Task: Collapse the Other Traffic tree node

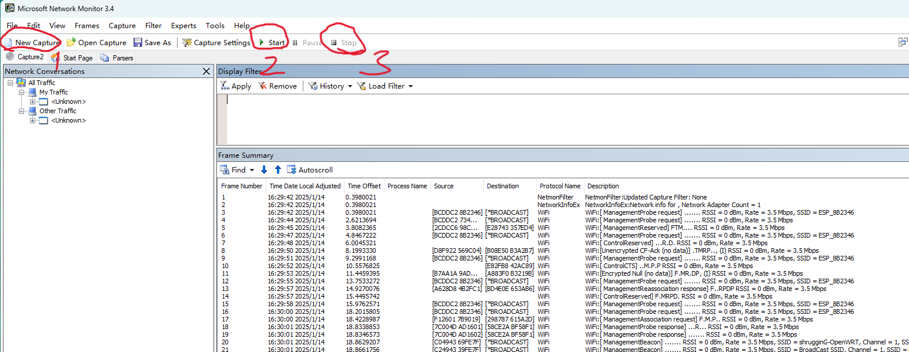Action: coord(22,111)
